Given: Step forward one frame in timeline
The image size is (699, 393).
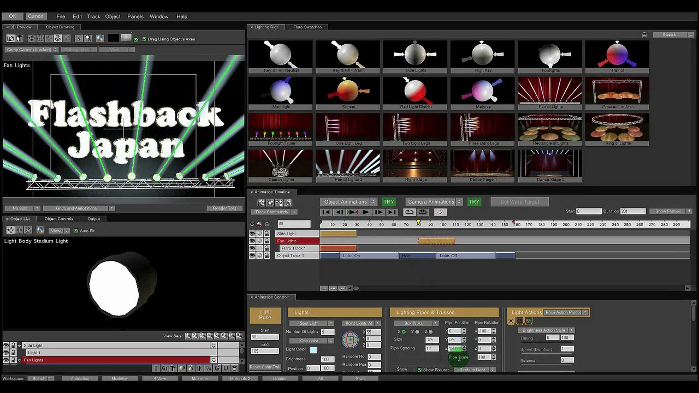Looking at the screenshot, I should point(378,212).
